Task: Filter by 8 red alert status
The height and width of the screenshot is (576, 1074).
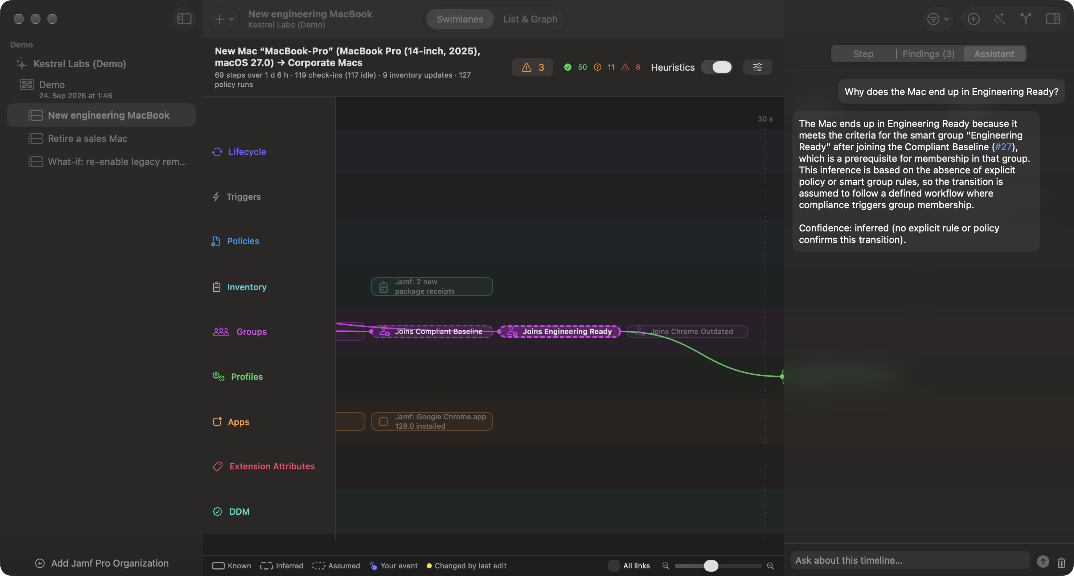Action: pos(631,67)
